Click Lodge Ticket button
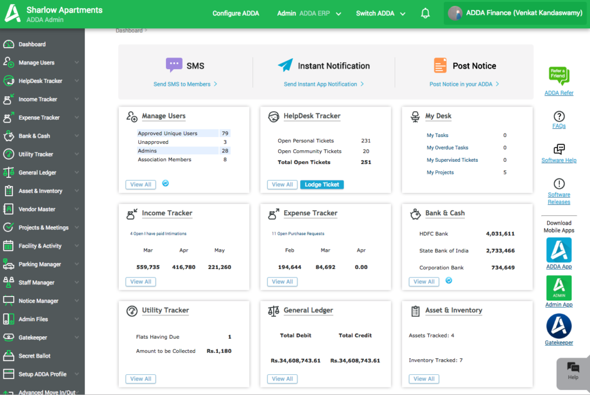 pos(322,185)
